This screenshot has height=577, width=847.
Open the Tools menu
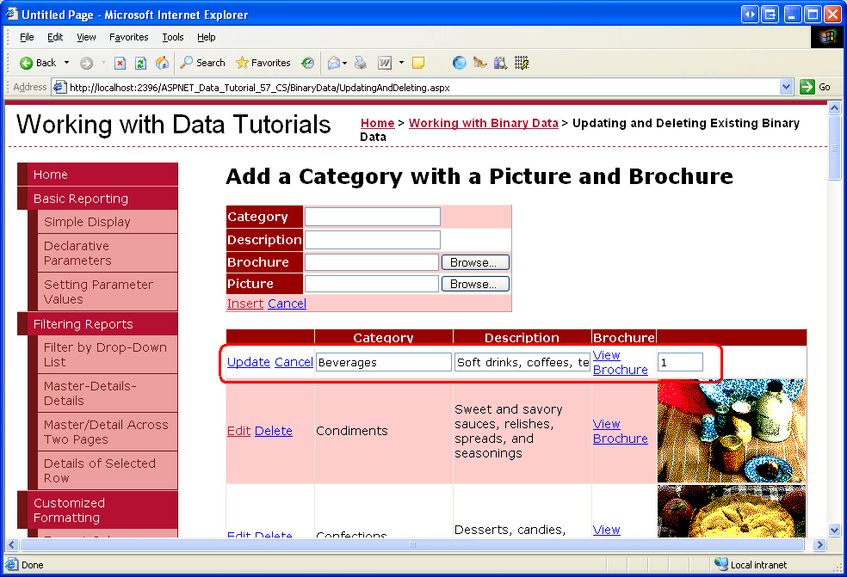click(173, 37)
